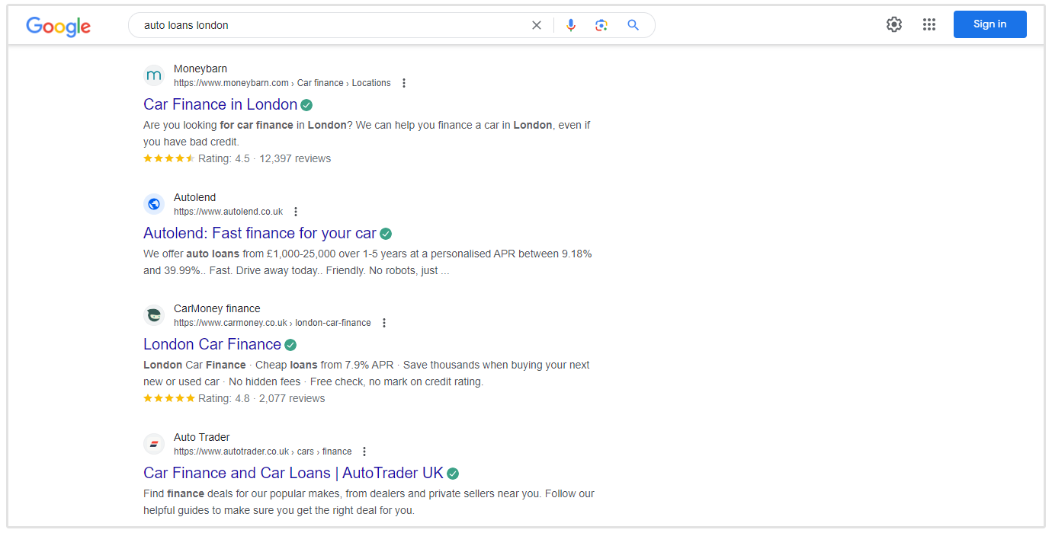Open Car Finance and Car Loans AutoTrader link
This screenshot has width=1052, height=533.
[293, 473]
